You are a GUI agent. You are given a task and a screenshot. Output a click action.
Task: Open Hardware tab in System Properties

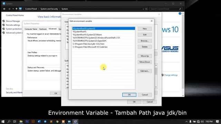coord(43,29)
